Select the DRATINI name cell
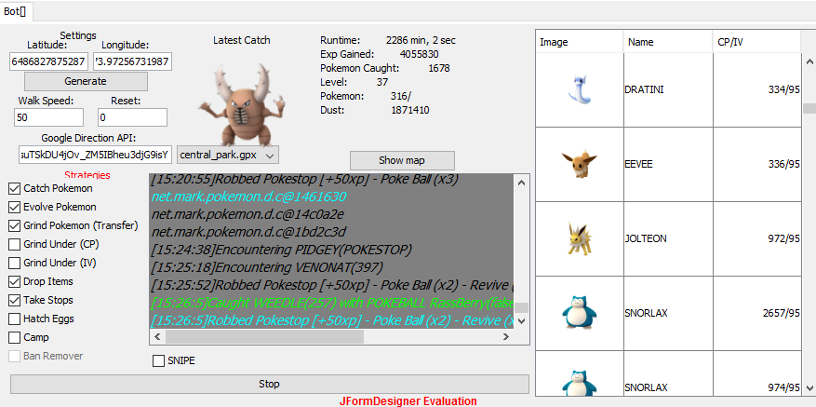 pyautogui.click(x=668, y=89)
